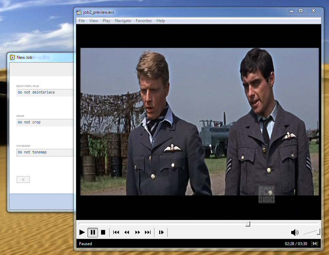
Task: Skip to next item button
Action: [x=148, y=232]
